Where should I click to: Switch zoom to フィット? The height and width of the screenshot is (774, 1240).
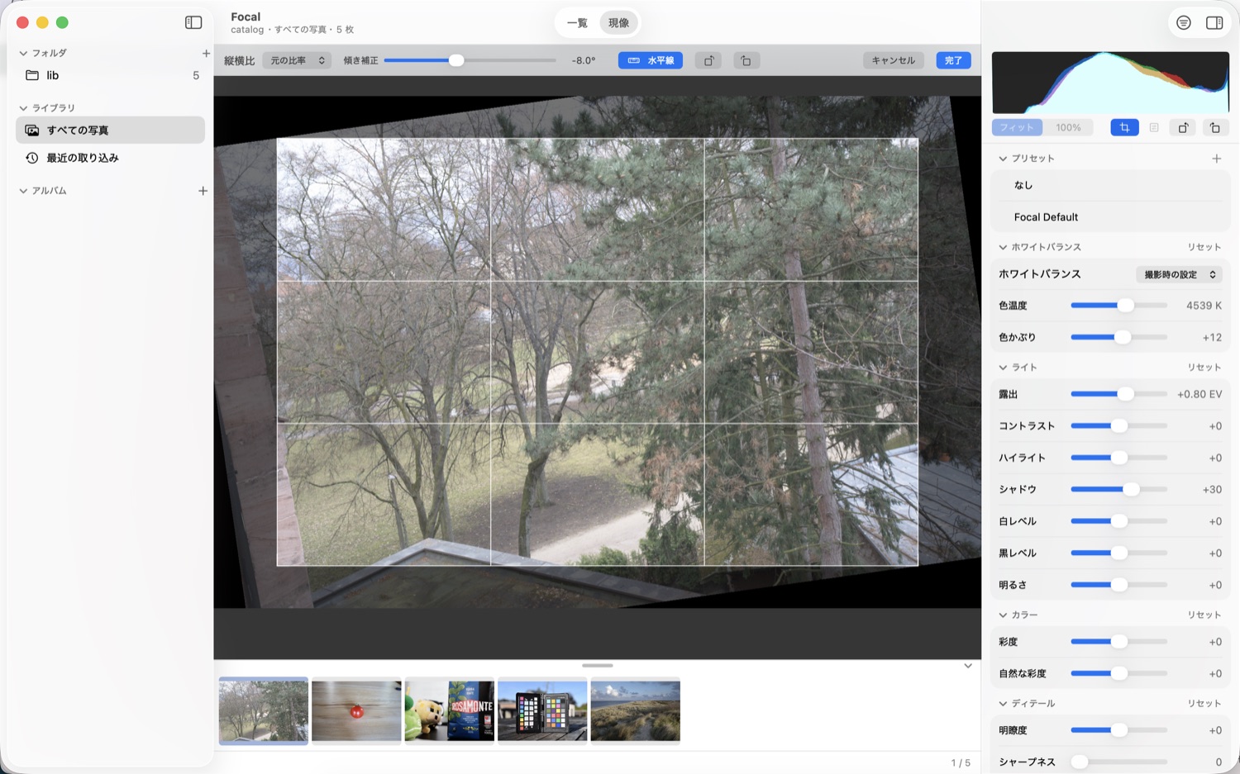(1017, 127)
